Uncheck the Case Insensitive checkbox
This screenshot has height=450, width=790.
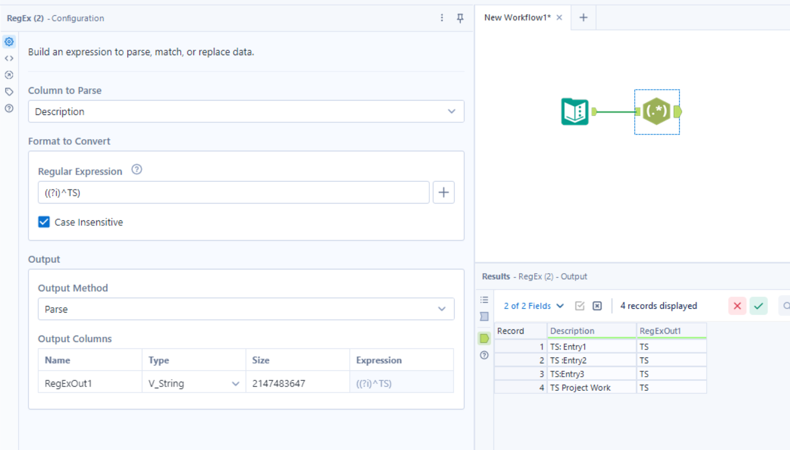[x=44, y=222]
